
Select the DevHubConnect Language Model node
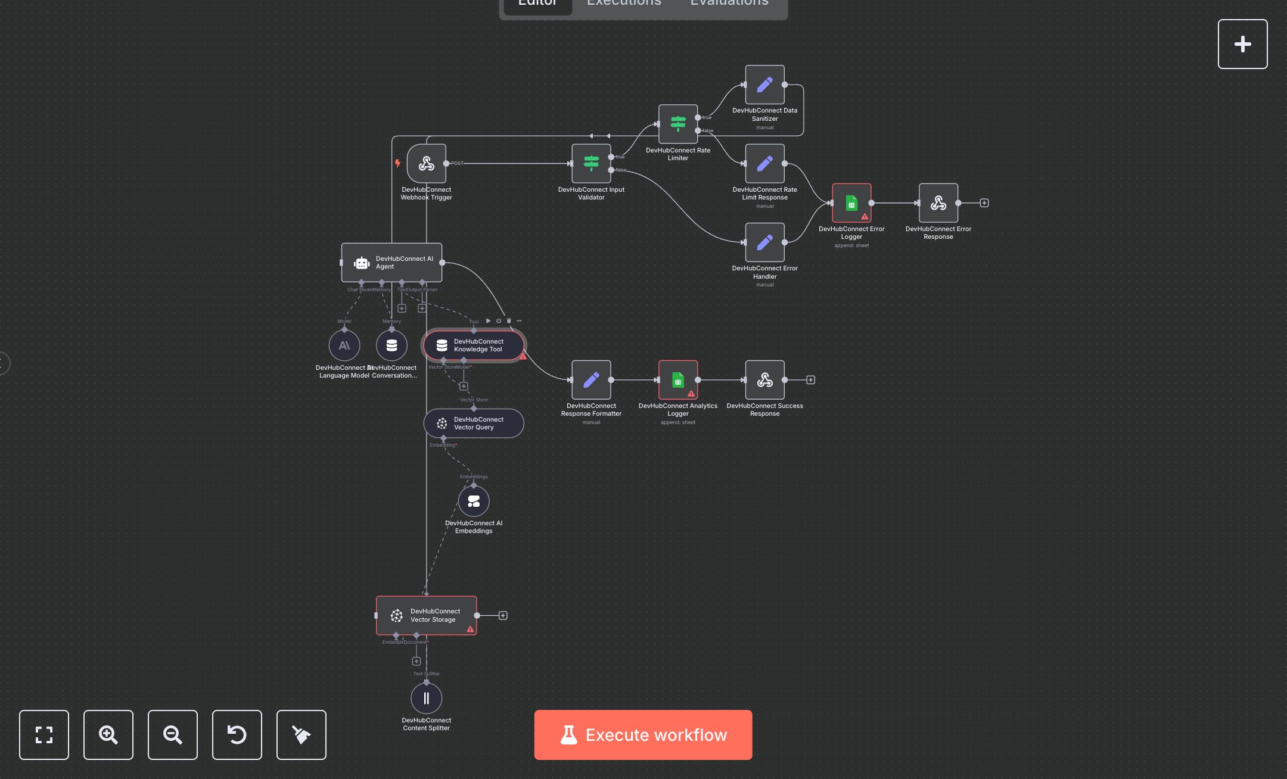pos(344,345)
